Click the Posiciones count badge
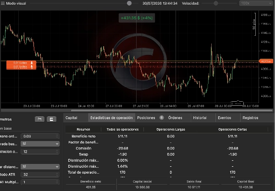 161,118
